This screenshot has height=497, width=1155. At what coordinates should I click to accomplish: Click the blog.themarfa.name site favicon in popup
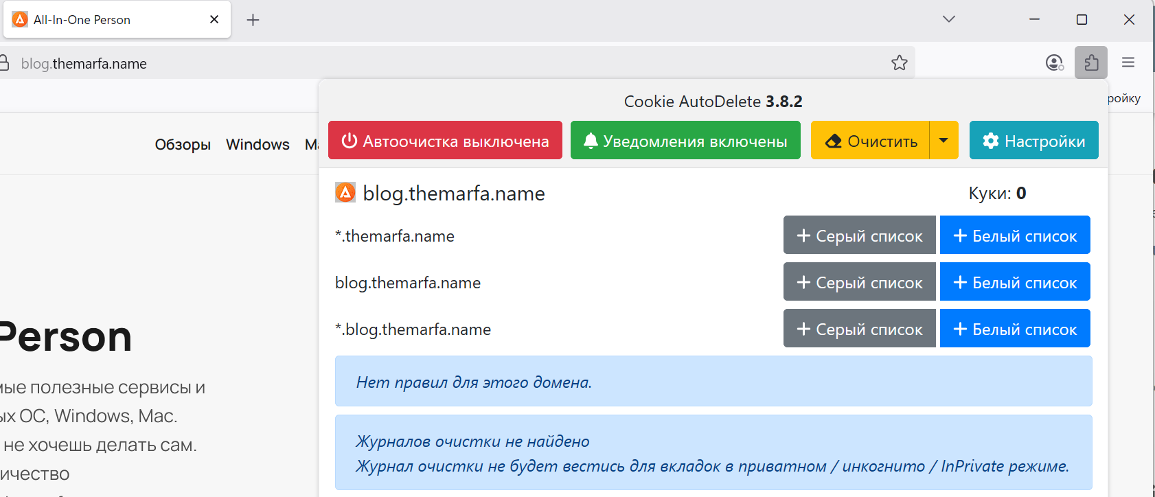(345, 193)
